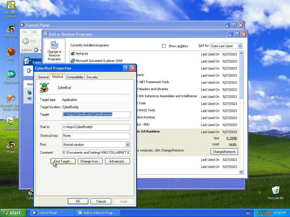Click the keyboard icon on the taskbar

[x=248, y=213]
